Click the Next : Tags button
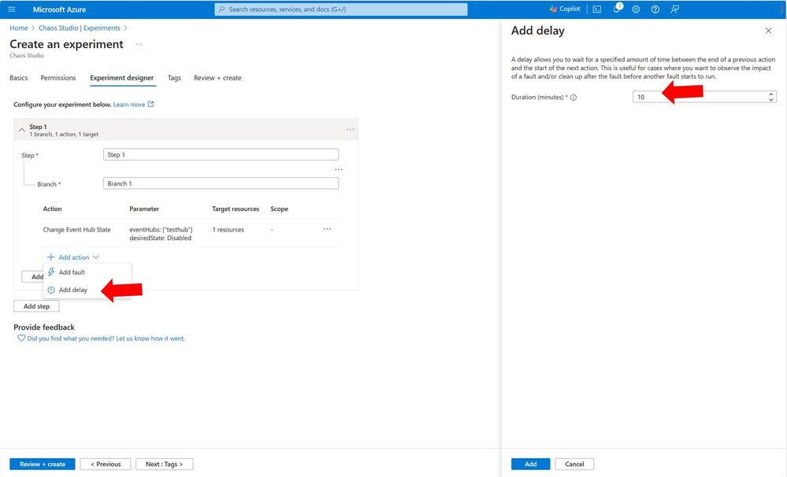 pyautogui.click(x=164, y=464)
